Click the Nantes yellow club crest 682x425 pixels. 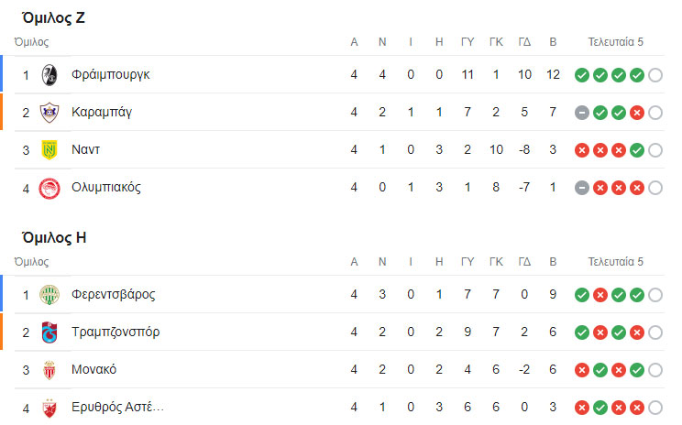pyautogui.click(x=49, y=149)
